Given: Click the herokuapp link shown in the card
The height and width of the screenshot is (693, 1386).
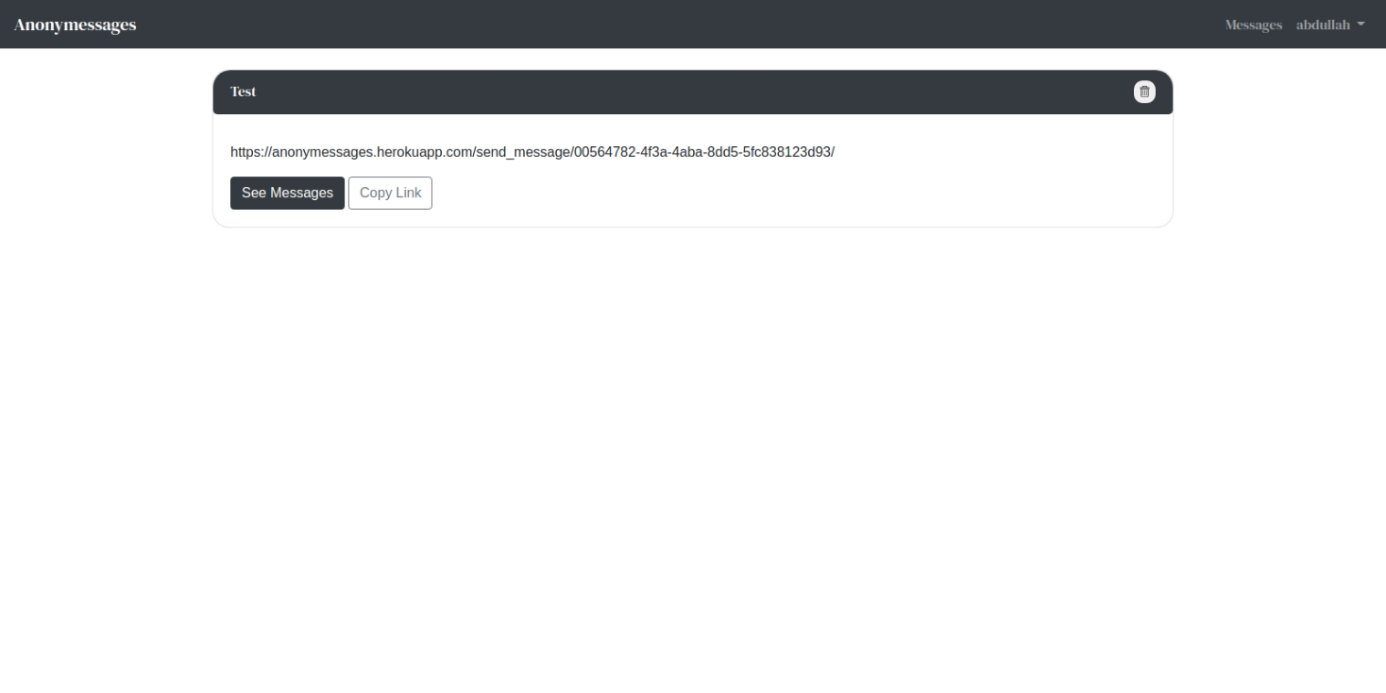Looking at the screenshot, I should click(x=532, y=152).
